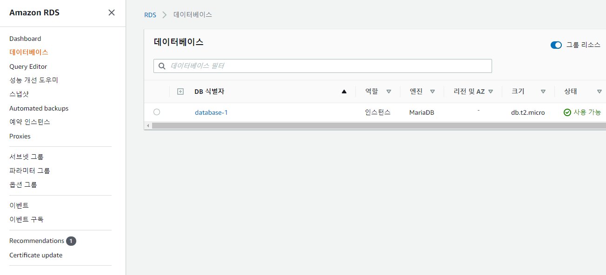Click the 상태 column header text

coord(571,92)
